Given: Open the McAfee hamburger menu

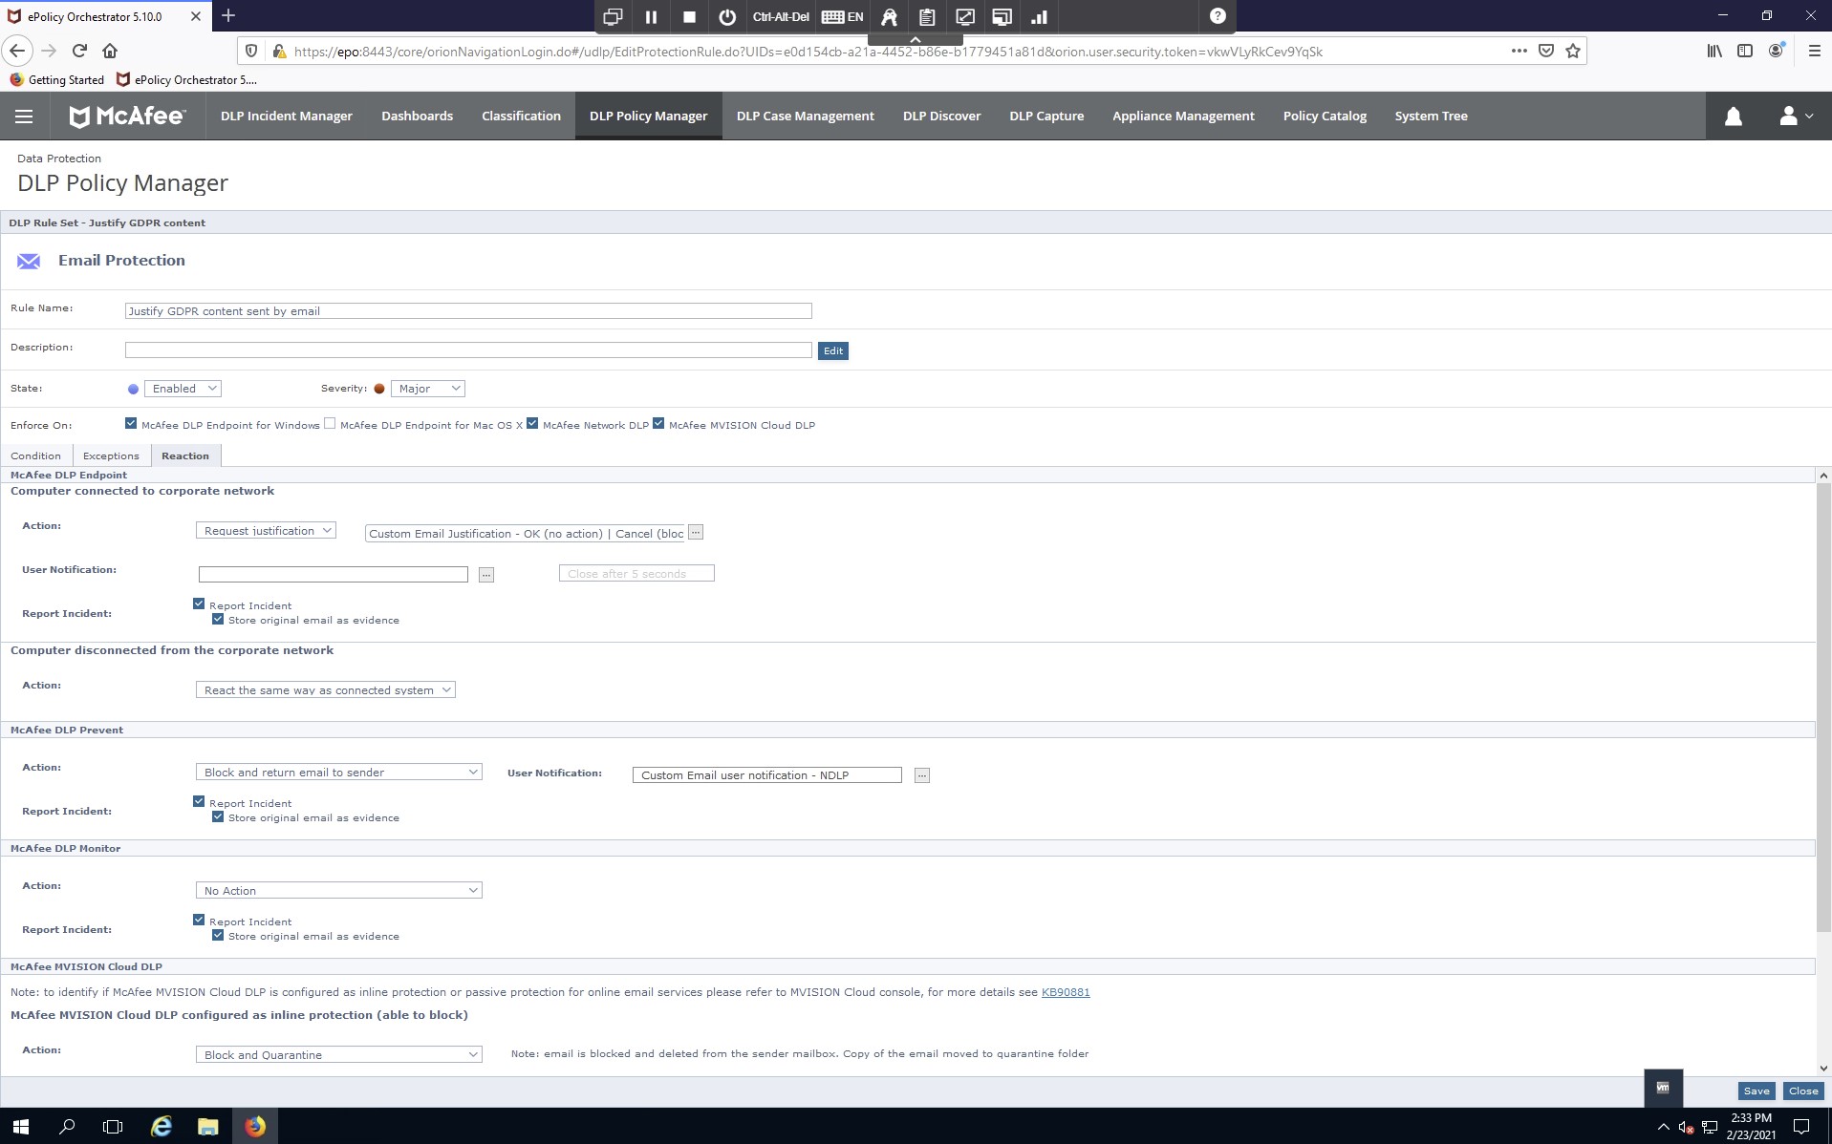Looking at the screenshot, I should click(x=24, y=117).
